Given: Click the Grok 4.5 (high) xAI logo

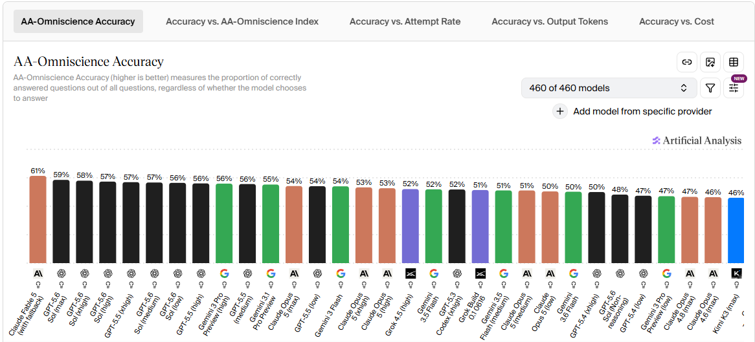Looking at the screenshot, I should tap(411, 273).
